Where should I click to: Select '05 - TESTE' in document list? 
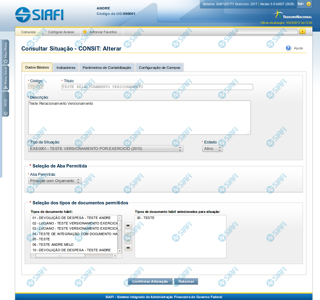pyautogui.click(x=41, y=239)
